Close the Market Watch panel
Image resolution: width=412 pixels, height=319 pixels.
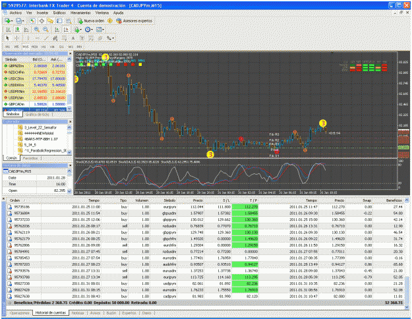(70, 53)
